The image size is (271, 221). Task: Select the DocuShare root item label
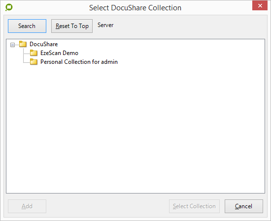(x=43, y=44)
